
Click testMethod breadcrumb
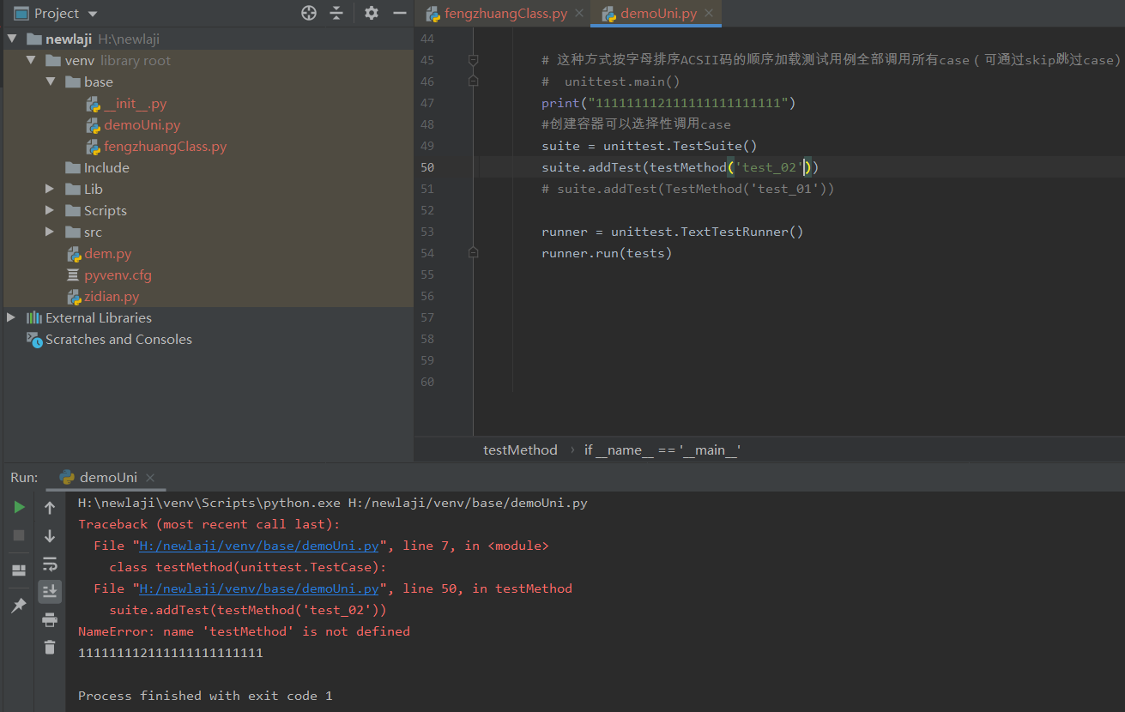[x=520, y=450]
